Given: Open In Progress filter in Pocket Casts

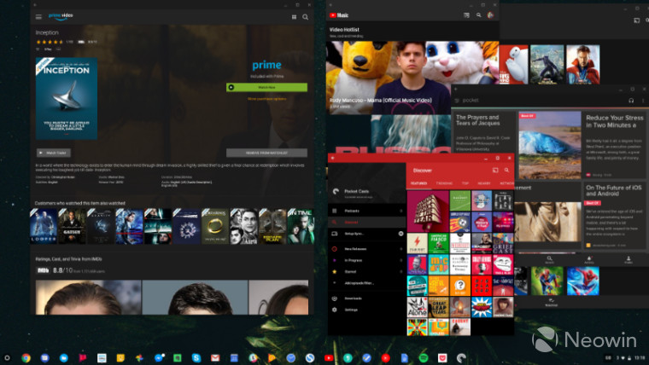Looking at the screenshot, I should pyautogui.click(x=366, y=260).
